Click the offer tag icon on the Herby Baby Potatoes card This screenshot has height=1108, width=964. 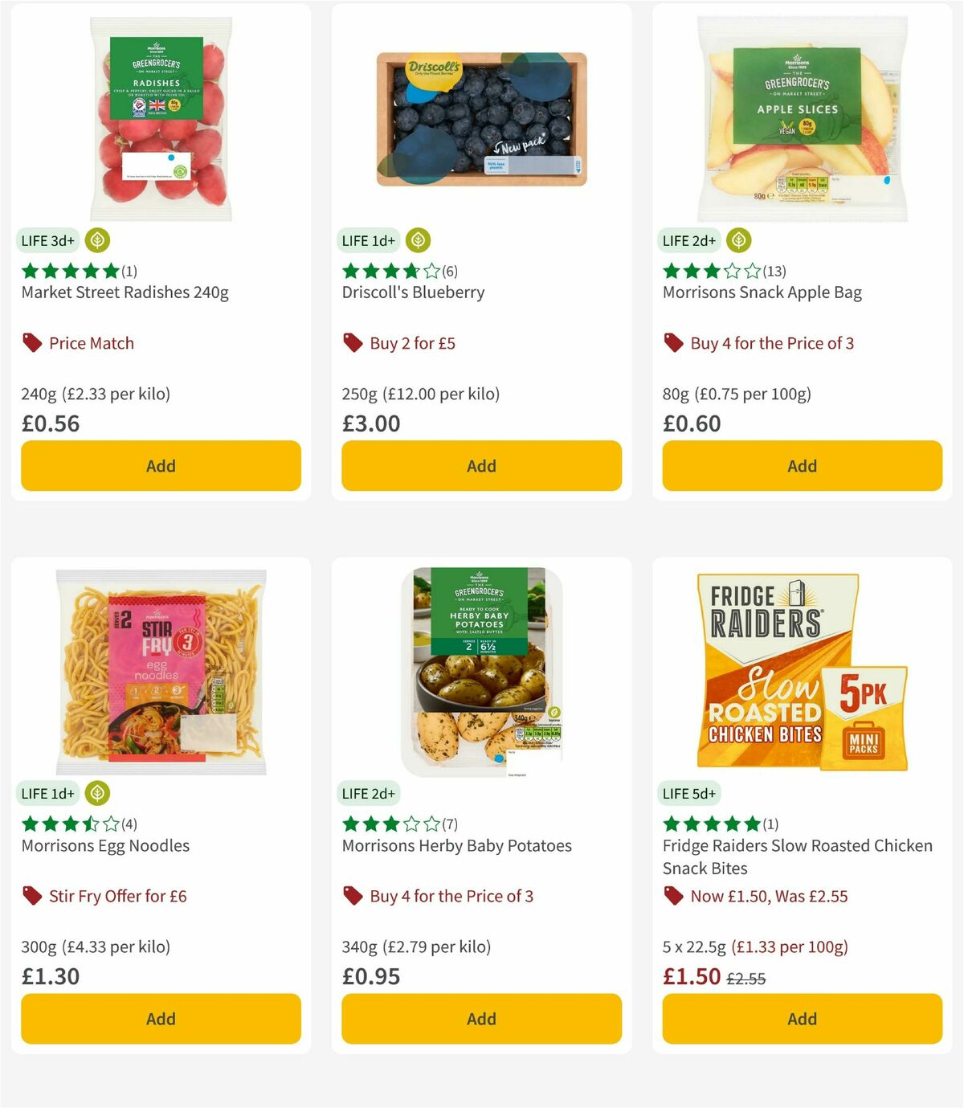(352, 896)
